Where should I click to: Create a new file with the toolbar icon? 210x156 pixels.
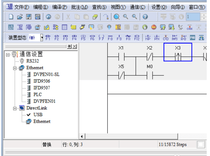pos(11,16)
